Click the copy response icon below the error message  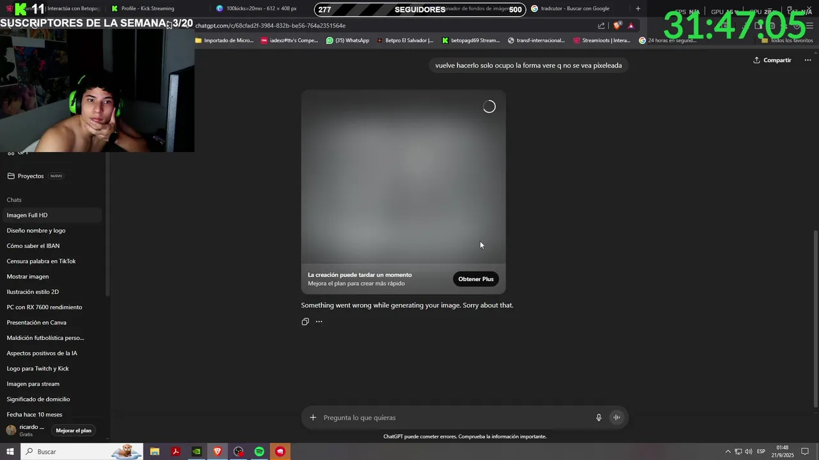(305, 321)
